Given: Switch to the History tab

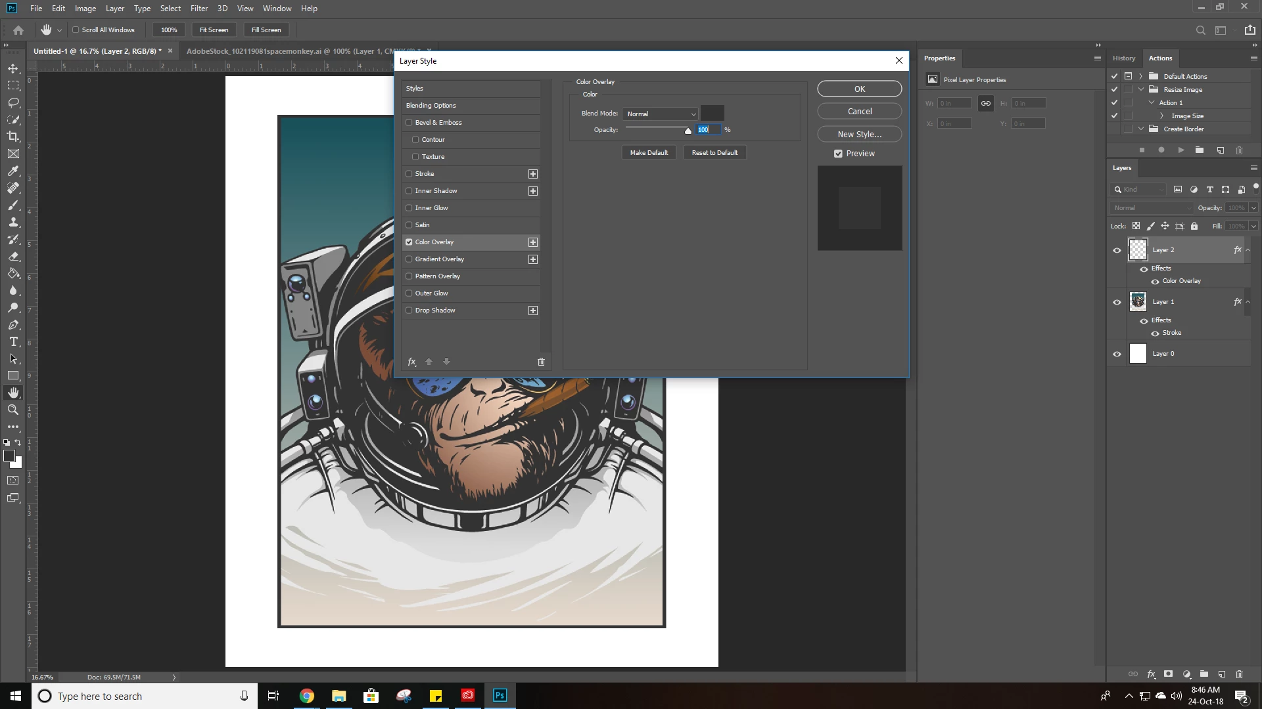Looking at the screenshot, I should click(x=1123, y=58).
